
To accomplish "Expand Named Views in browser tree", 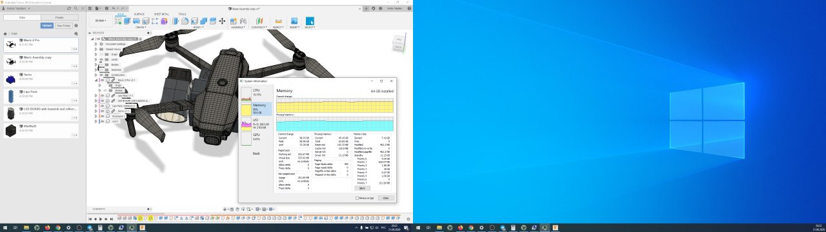I will (96, 49).
